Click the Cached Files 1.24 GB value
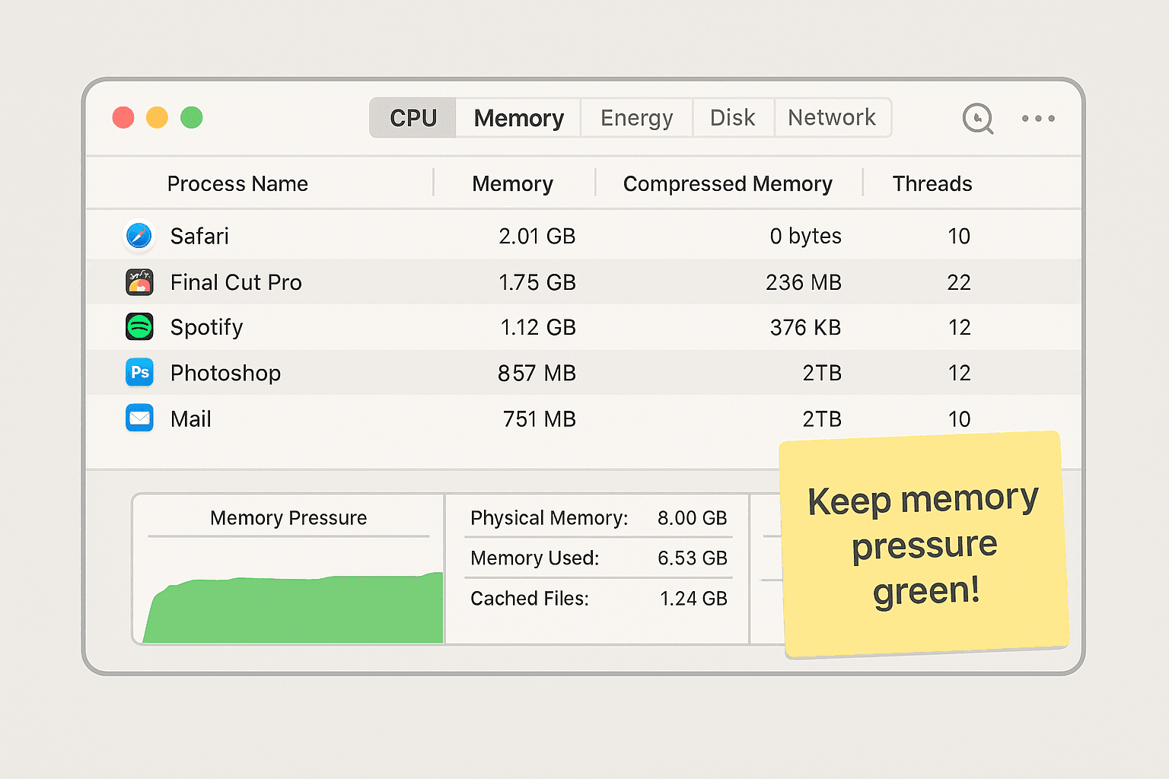The height and width of the screenshot is (779, 1169). click(693, 599)
